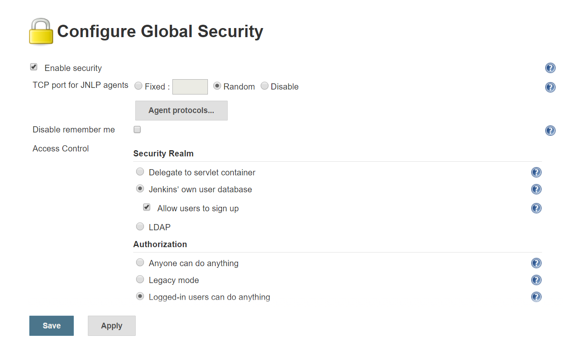Screen dimensions: 563x340
Task: Show help for Legacy mode
Action: point(536,280)
